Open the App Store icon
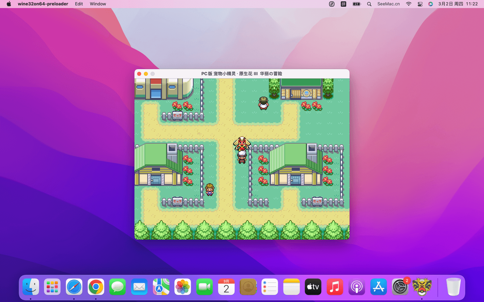This screenshot has height=302, width=484. tap(378, 287)
